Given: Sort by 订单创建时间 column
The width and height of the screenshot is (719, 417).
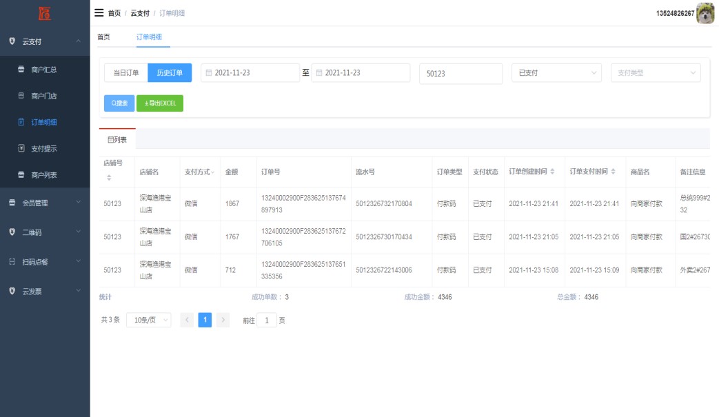Looking at the screenshot, I should pos(552,172).
